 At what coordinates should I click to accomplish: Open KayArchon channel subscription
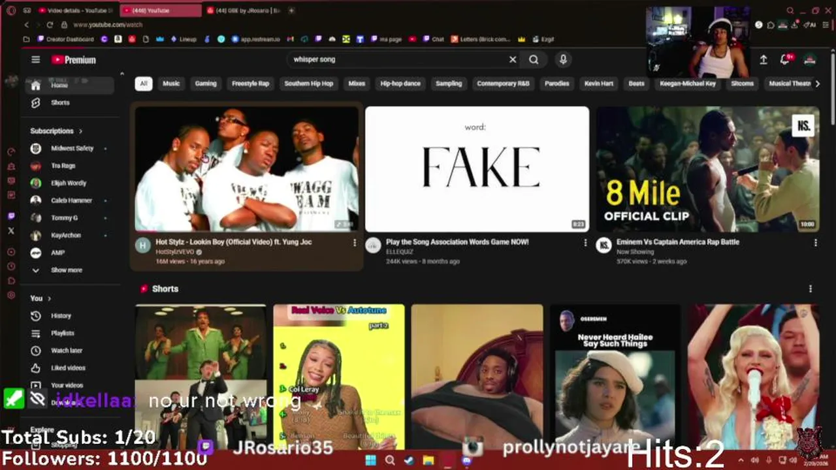click(71, 235)
